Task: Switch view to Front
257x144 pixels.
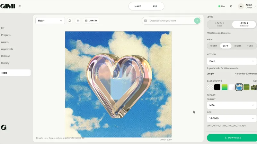Action: tap(213, 46)
